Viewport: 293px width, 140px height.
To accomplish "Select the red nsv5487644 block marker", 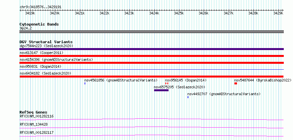I will [236, 83].
